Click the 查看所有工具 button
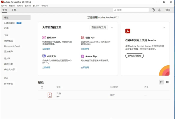 click(99, 28)
